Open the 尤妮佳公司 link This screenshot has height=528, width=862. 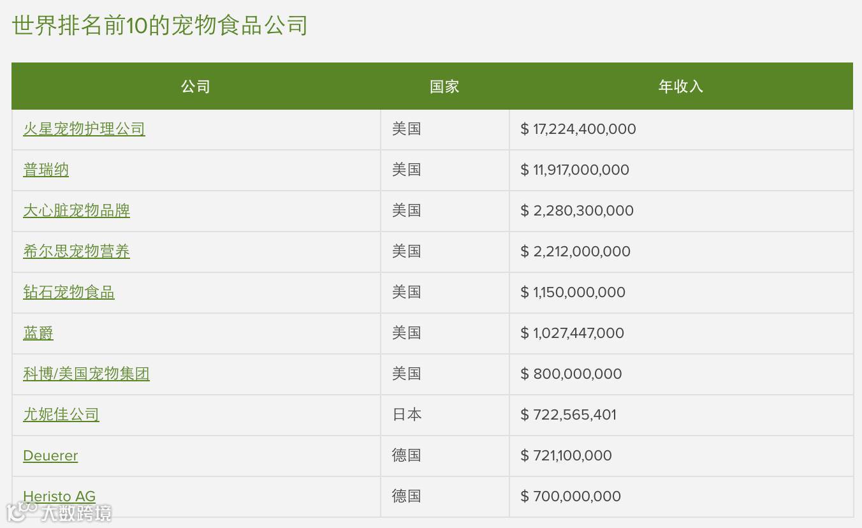[x=61, y=414]
